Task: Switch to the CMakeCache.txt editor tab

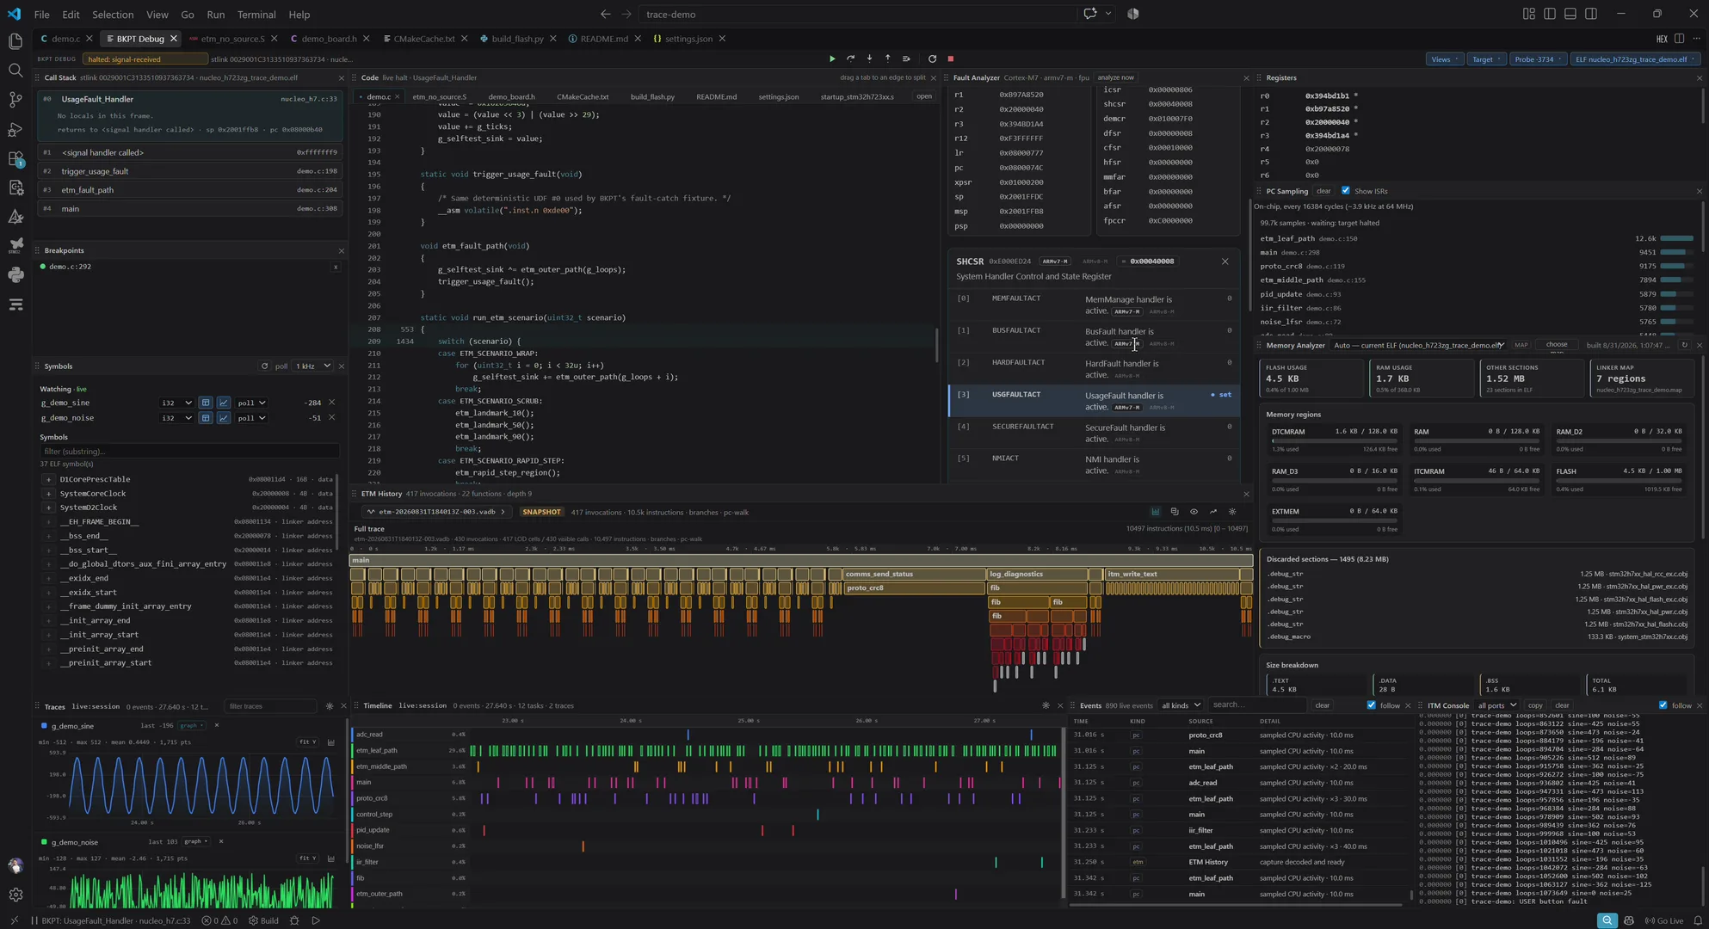Action: pyautogui.click(x=424, y=39)
